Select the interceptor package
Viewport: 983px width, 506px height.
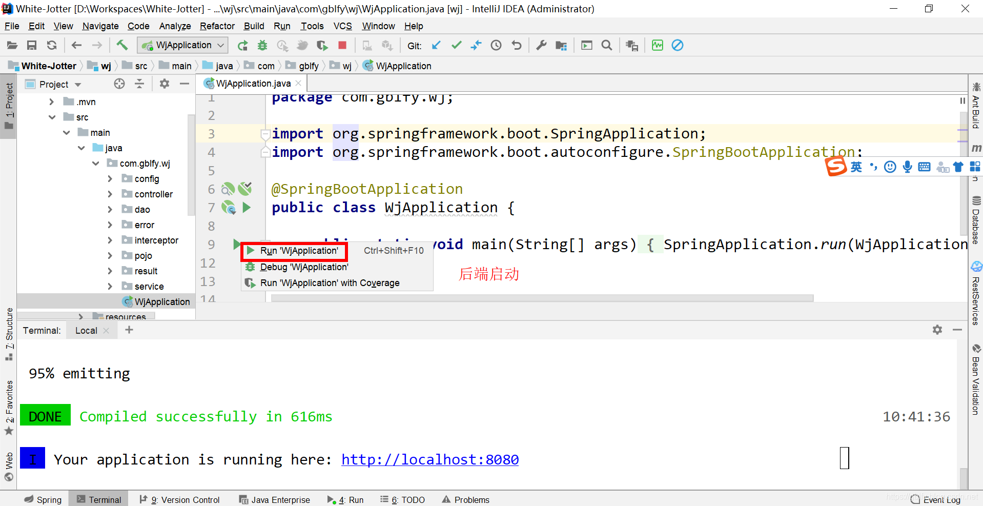(x=156, y=240)
